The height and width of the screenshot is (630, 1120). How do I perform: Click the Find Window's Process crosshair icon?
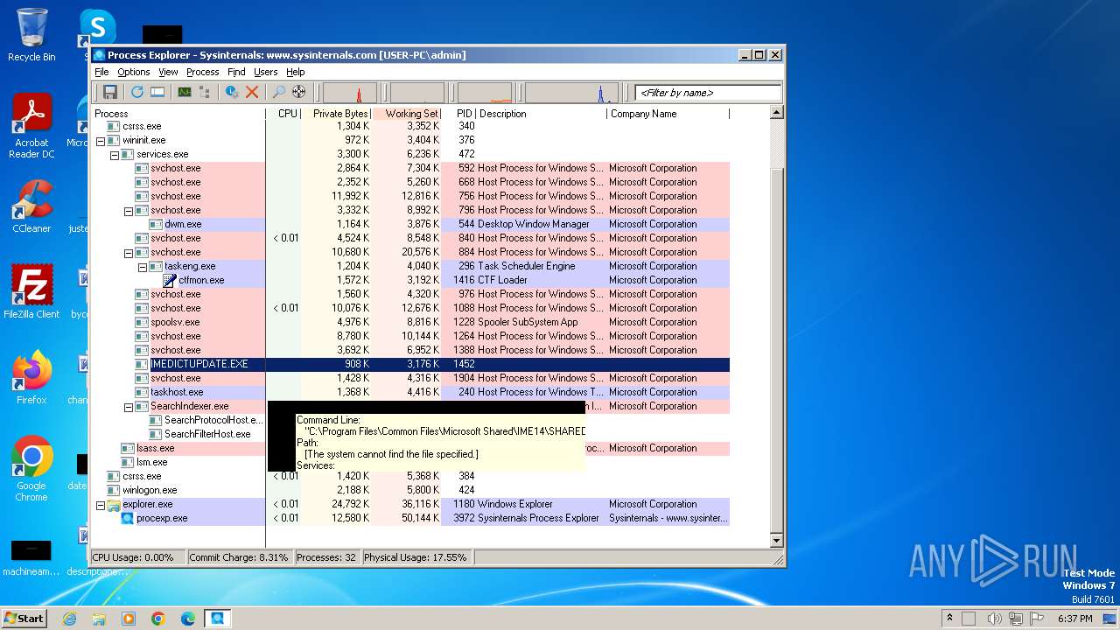tap(299, 92)
